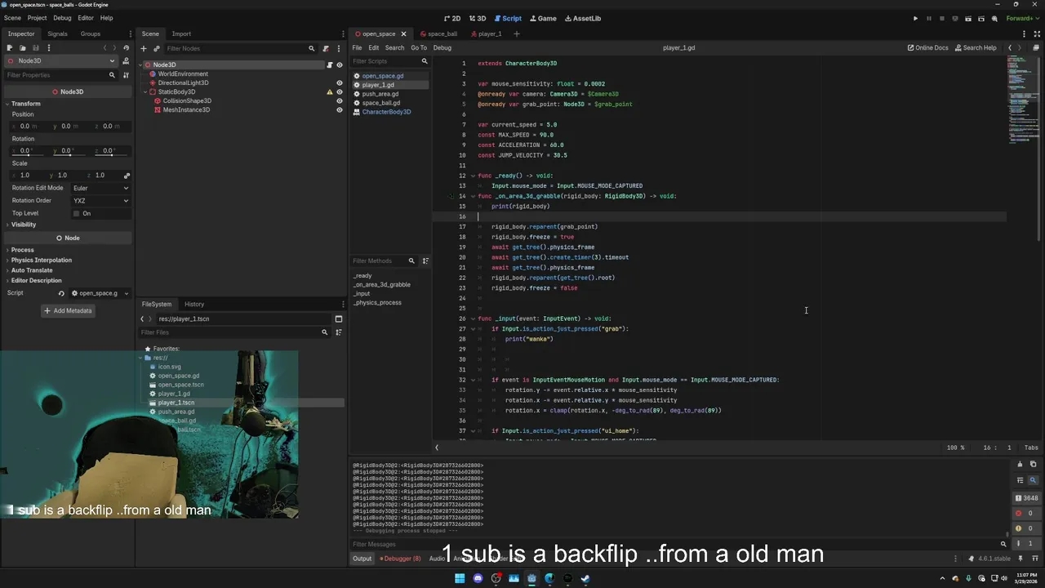Viewport: 1045px width, 588px height.
Task: Click the StaticBody3D warning icon
Action: pos(330,92)
